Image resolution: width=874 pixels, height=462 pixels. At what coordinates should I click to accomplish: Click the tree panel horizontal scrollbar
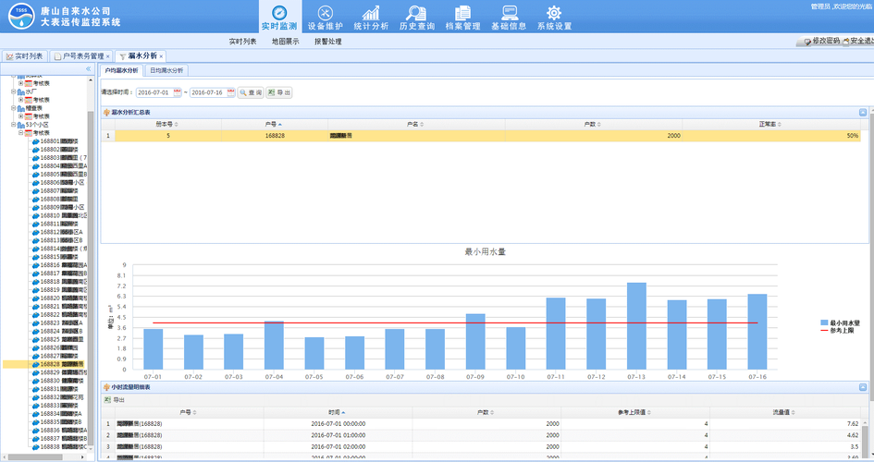tap(36, 457)
